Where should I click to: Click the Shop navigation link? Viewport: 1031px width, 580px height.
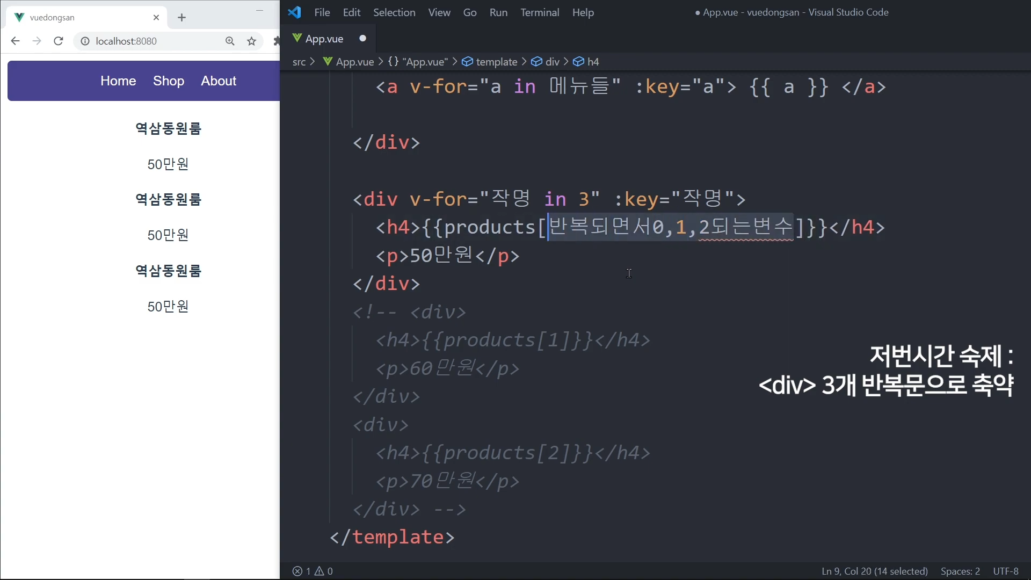[168, 81]
